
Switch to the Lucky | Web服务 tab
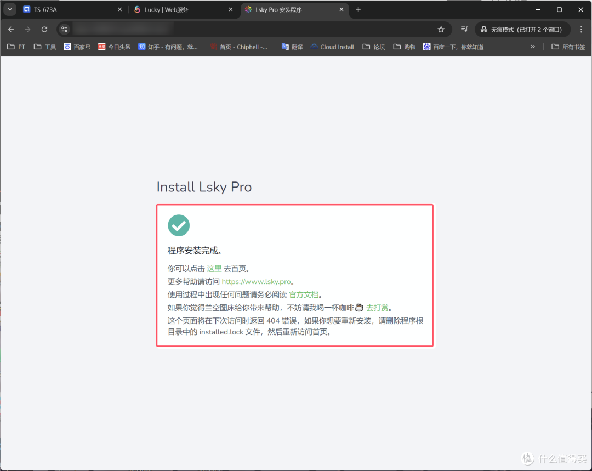183,10
